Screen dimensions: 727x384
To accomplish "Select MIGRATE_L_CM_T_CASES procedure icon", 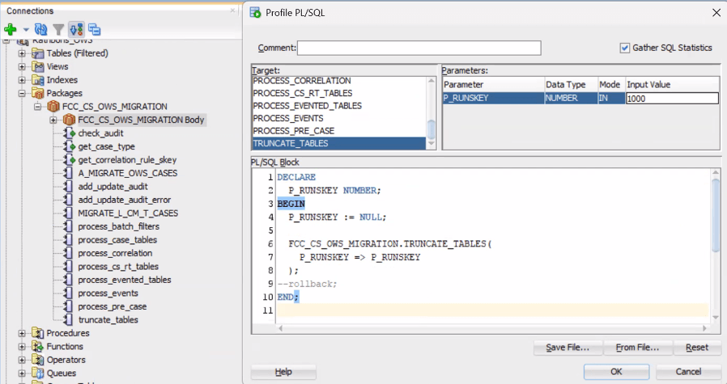I will (69, 213).
